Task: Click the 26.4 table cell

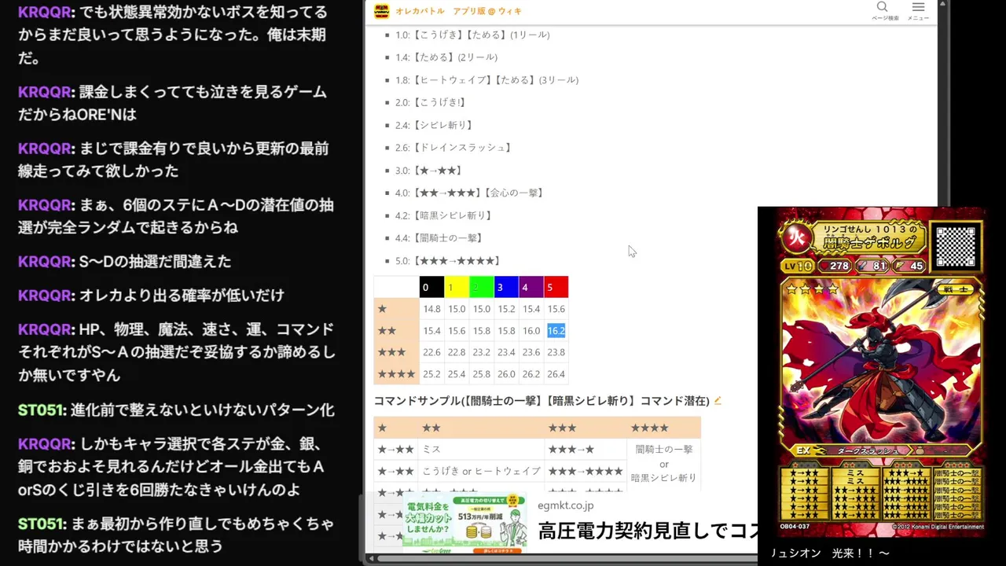Action: 556,374
